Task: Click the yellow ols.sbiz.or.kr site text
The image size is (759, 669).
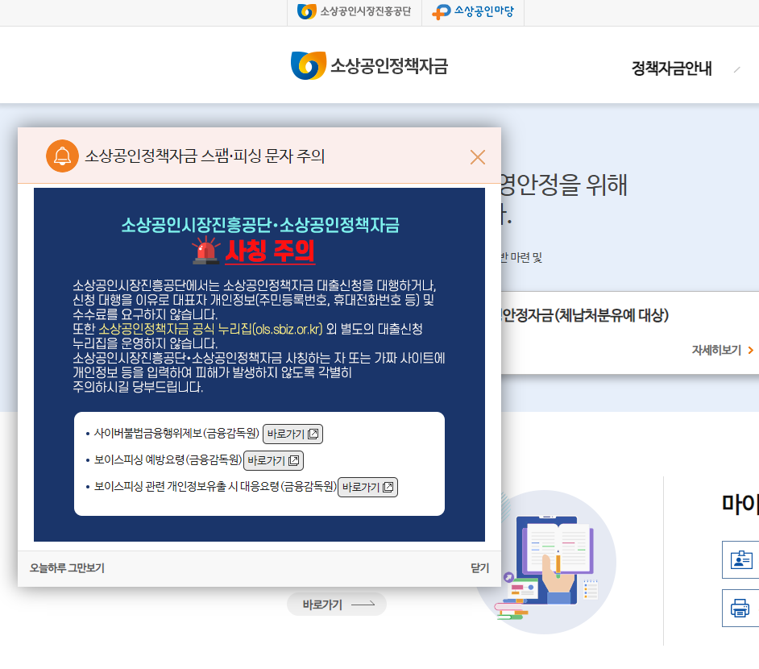Action: click(210, 329)
